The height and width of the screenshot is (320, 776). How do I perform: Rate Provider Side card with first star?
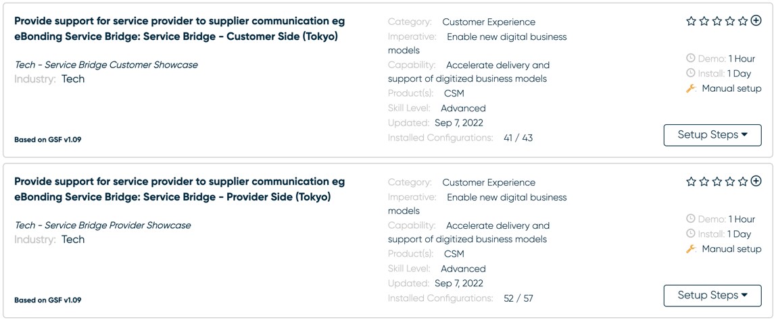[691, 182]
